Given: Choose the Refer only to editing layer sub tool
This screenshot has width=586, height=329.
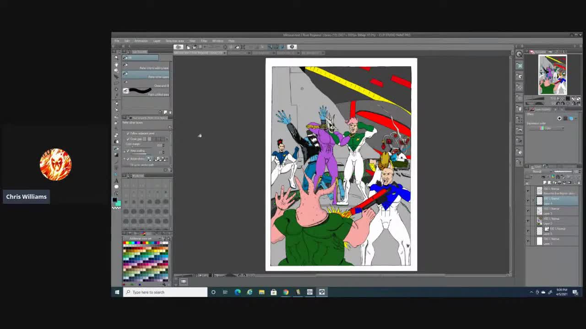Looking at the screenshot, I should pos(146,65).
